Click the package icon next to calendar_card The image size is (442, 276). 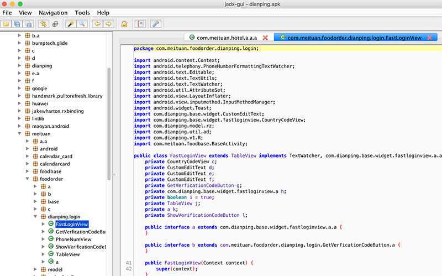[35, 156]
